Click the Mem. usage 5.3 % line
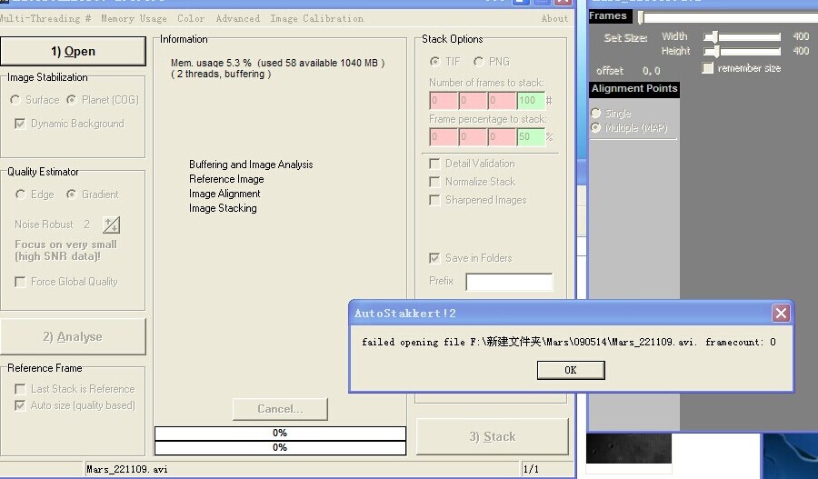The width and height of the screenshot is (818, 479). pyautogui.click(x=277, y=63)
